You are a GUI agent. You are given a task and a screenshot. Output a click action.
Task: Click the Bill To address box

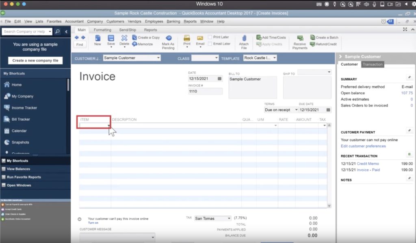[x=253, y=87]
